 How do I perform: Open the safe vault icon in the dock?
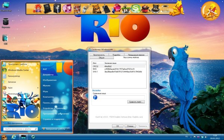tap(57, 9)
